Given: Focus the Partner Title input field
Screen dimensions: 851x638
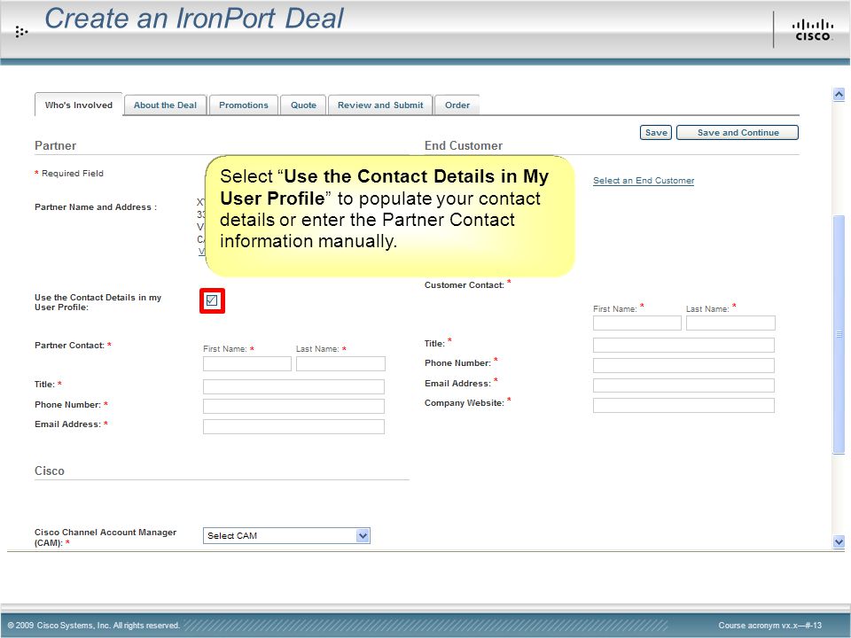Looking at the screenshot, I should (x=293, y=386).
